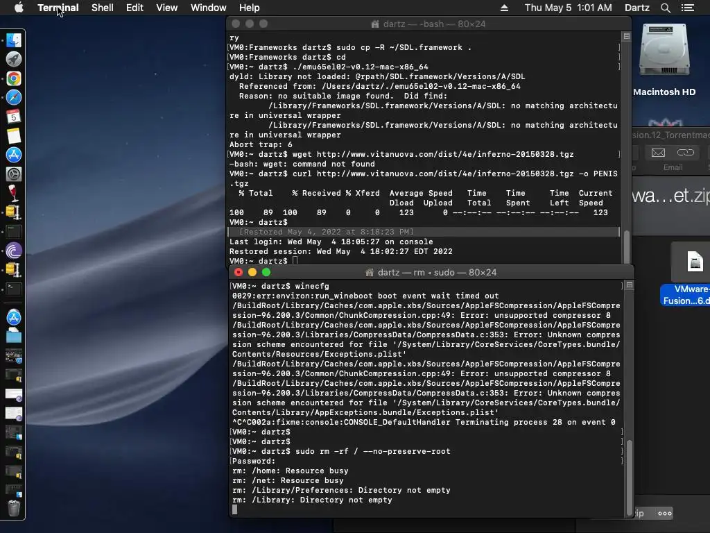Minimize the rm sudo terminal window

252,272
